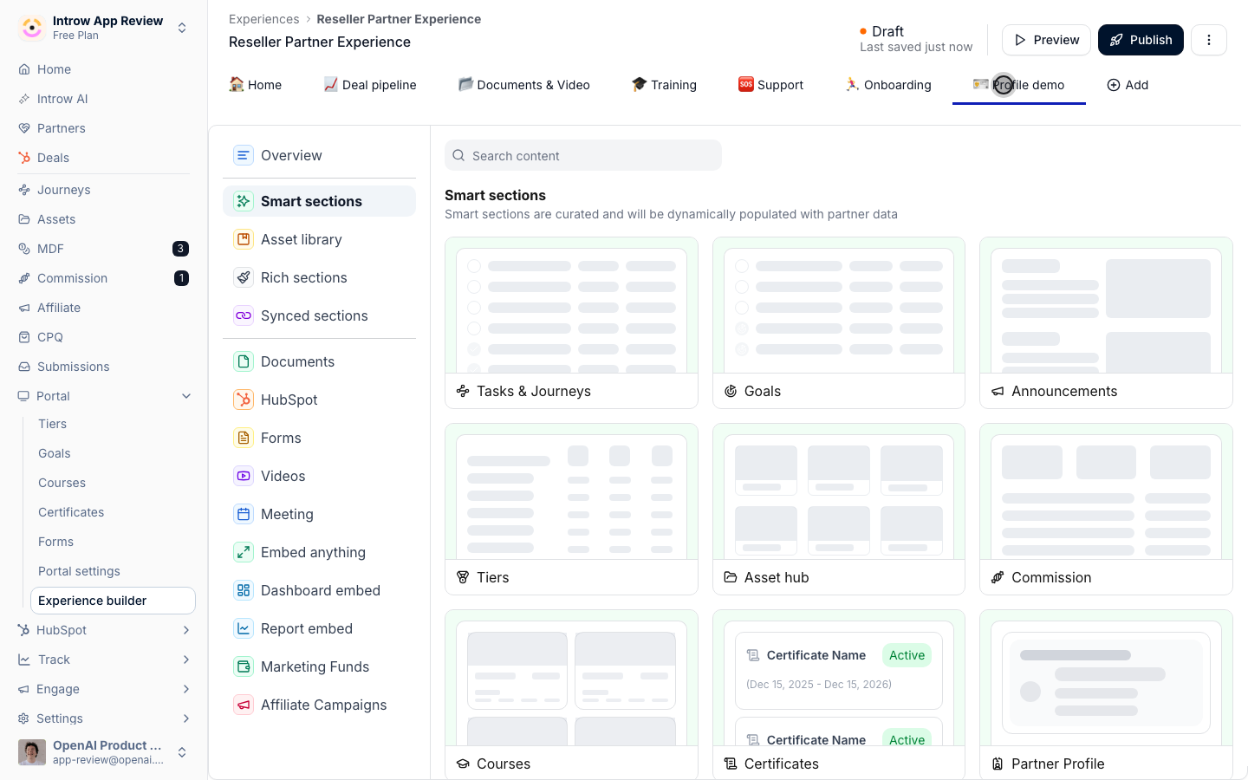The height and width of the screenshot is (780, 1248).
Task: Open the Asset library icon
Action: pyautogui.click(x=244, y=239)
